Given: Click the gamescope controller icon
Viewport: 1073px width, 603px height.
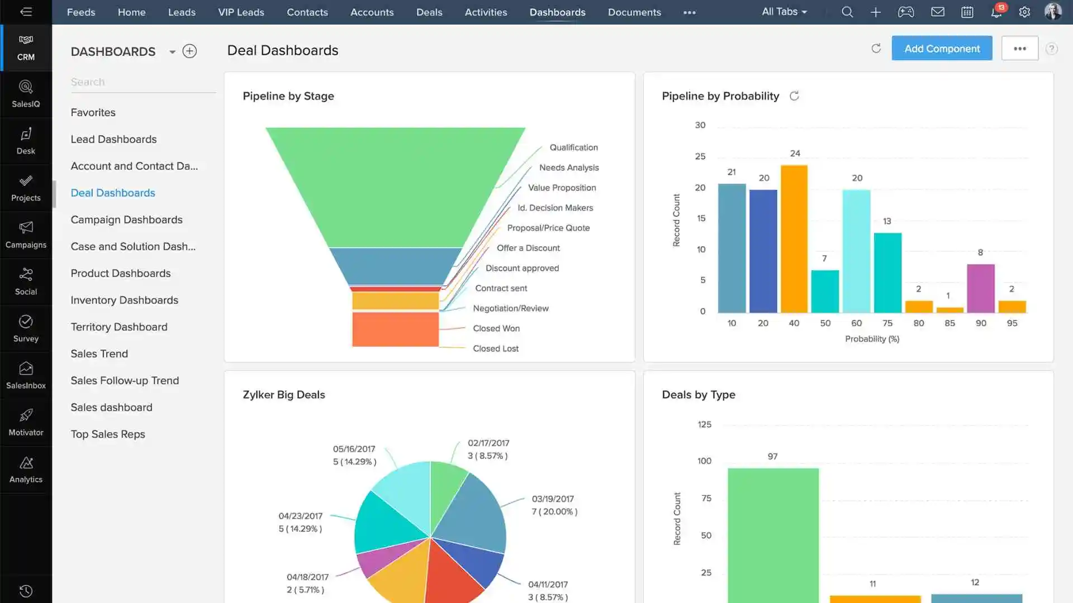Looking at the screenshot, I should click(x=906, y=12).
